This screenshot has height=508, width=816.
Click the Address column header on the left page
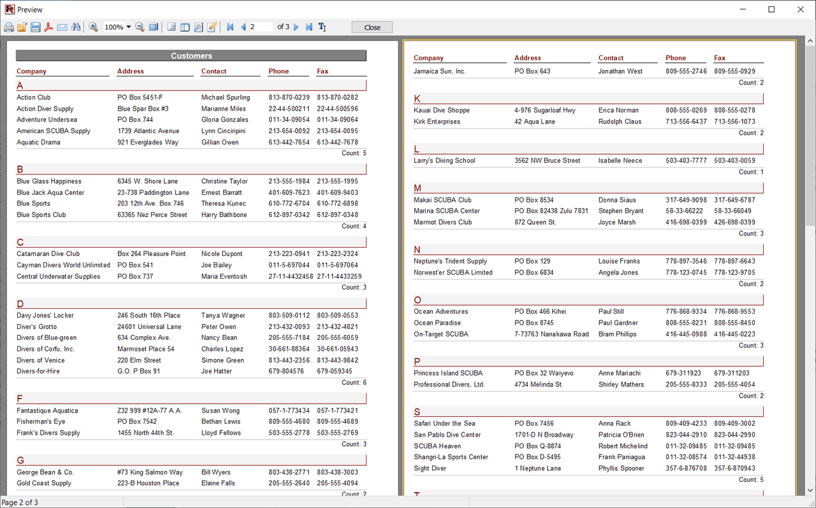pyautogui.click(x=131, y=71)
